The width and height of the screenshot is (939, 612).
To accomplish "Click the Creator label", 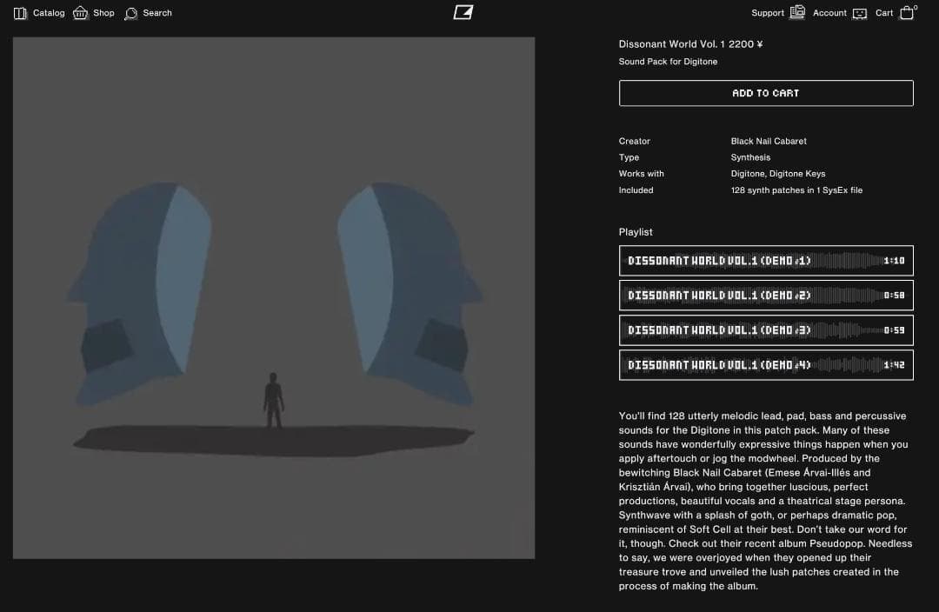I will pyautogui.click(x=634, y=142).
